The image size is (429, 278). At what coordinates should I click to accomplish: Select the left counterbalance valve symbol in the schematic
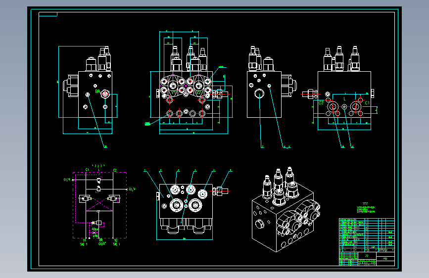coord(85,198)
